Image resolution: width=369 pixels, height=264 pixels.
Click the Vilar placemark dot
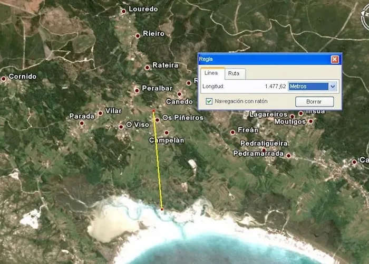[x=100, y=113]
